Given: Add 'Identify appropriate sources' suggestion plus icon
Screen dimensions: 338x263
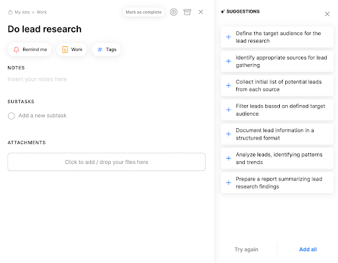Looking at the screenshot, I should (228, 61).
